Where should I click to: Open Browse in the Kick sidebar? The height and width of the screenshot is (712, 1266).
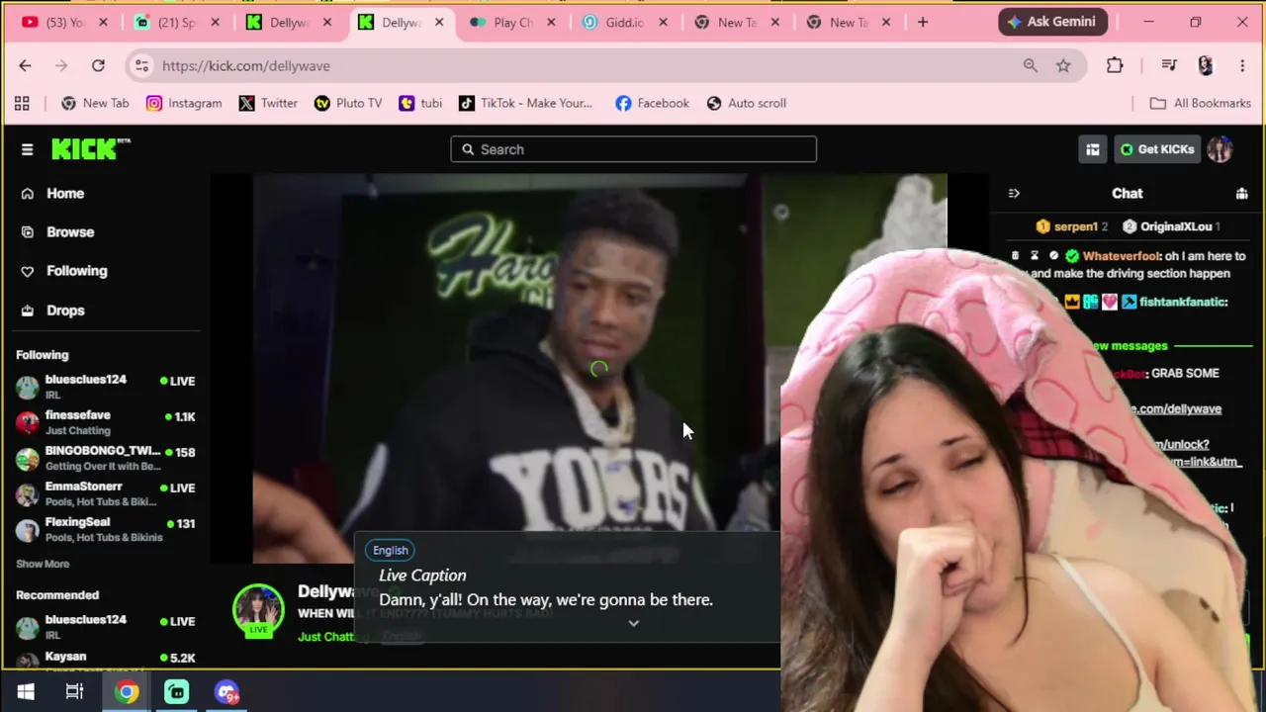(x=69, y=232)
